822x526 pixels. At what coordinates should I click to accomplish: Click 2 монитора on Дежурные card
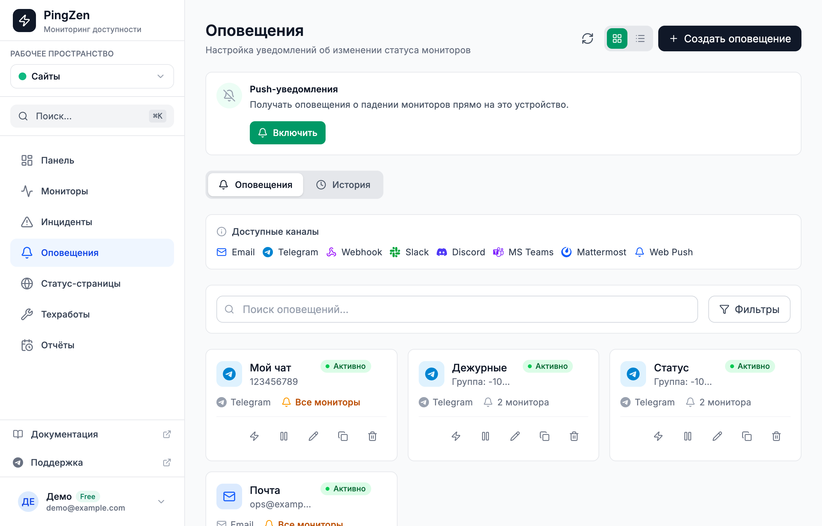516,402
